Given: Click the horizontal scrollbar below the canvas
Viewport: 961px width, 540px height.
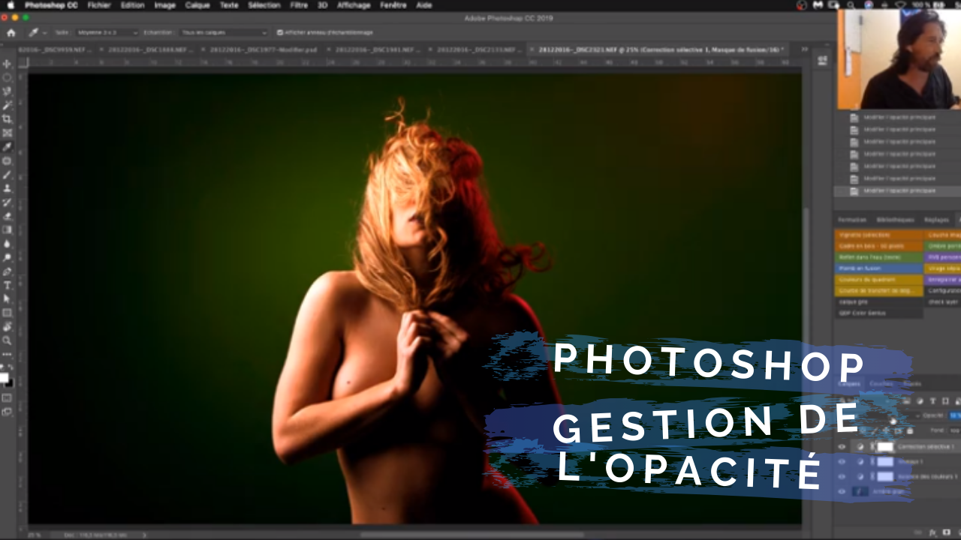Looking at the screenshot, I should pos(471,535).
